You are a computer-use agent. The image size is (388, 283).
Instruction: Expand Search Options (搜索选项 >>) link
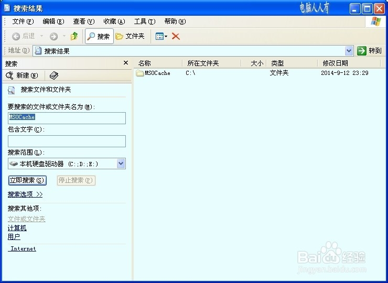click(x=25, y=194)
